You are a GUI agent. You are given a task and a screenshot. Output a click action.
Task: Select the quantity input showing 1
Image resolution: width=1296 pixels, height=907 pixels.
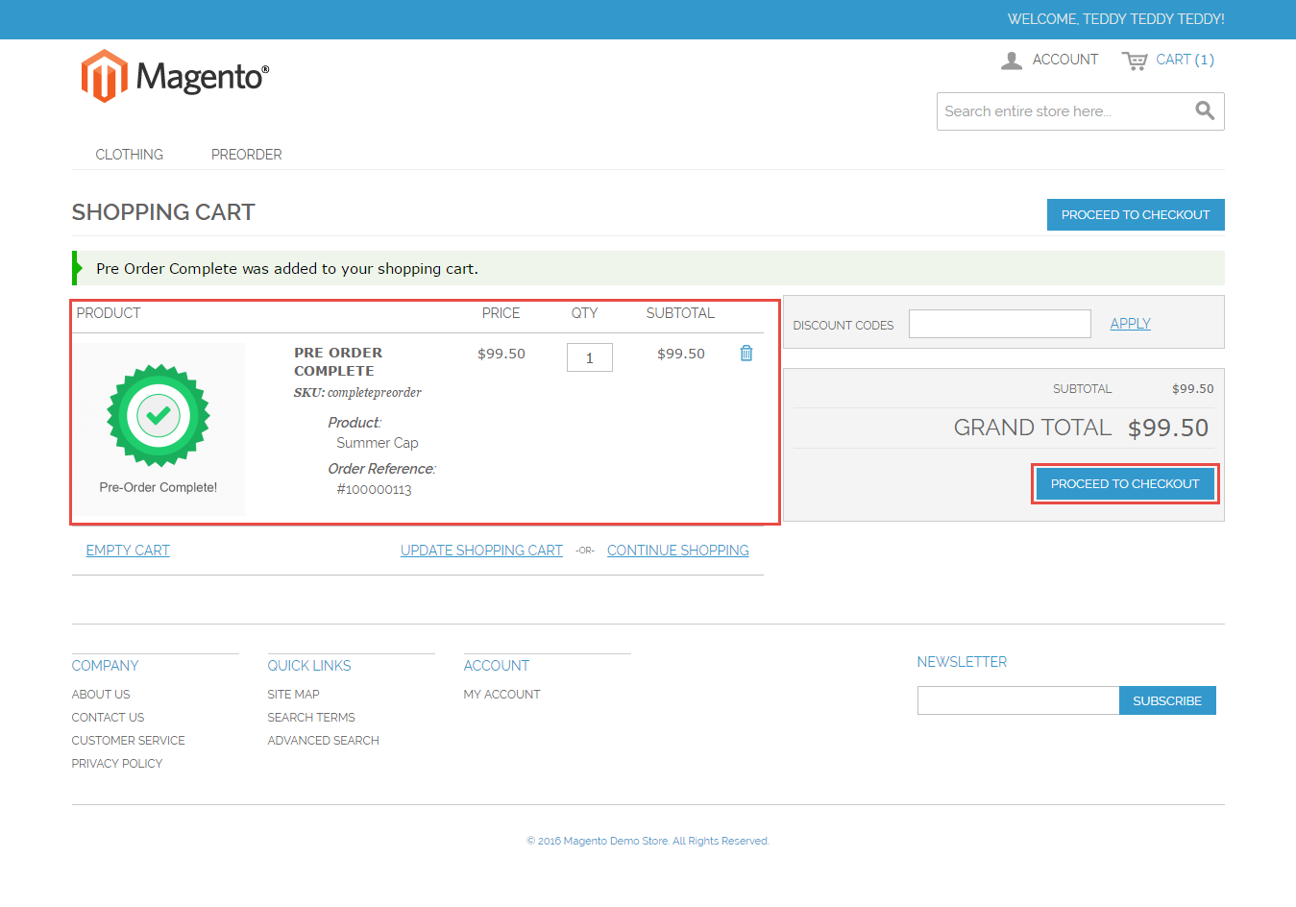[x=589, y=356]
